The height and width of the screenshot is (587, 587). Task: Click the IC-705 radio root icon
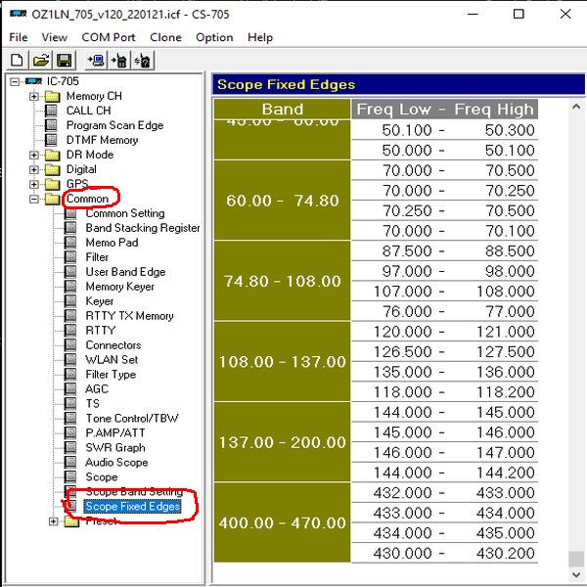point(33,81)
